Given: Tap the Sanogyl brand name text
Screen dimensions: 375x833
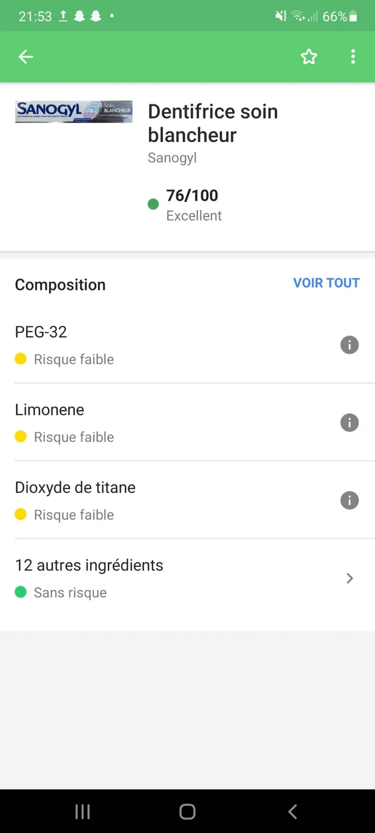Looking at the screenshot, I should pos(172,158).
